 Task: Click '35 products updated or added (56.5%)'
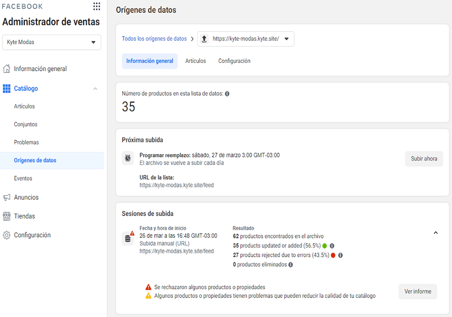pos(277,246)
